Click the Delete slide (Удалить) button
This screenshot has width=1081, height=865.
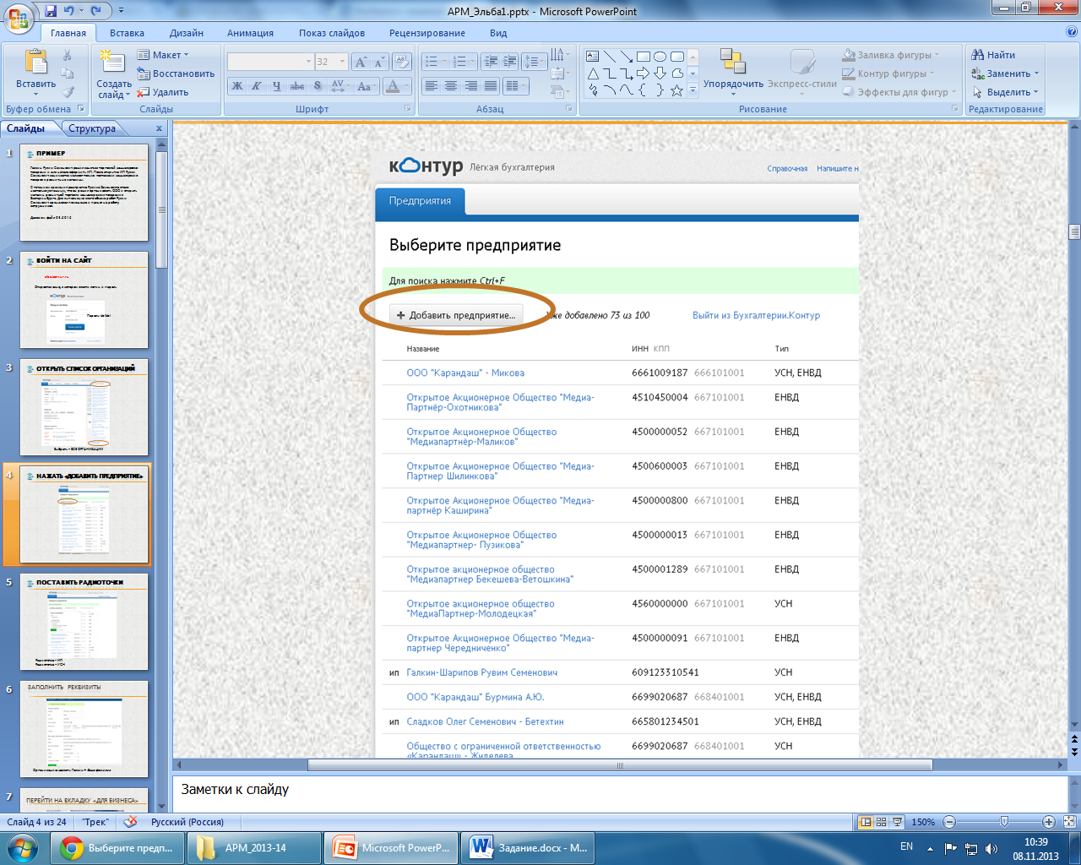163,92
